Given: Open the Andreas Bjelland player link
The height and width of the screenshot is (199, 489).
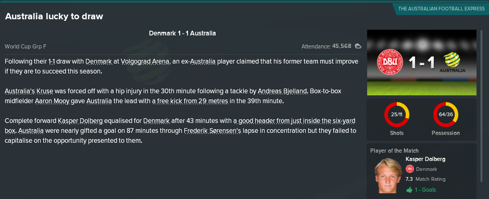Looking at the screenshot, I should (x=283, y=91).
